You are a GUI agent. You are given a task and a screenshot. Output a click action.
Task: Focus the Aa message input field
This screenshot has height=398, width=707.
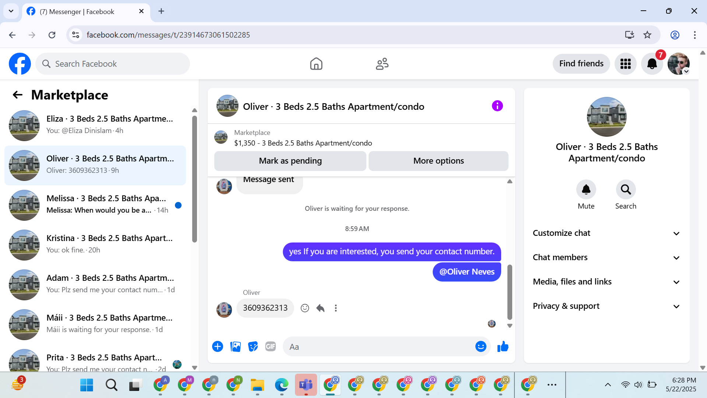(x=379, y=347)
